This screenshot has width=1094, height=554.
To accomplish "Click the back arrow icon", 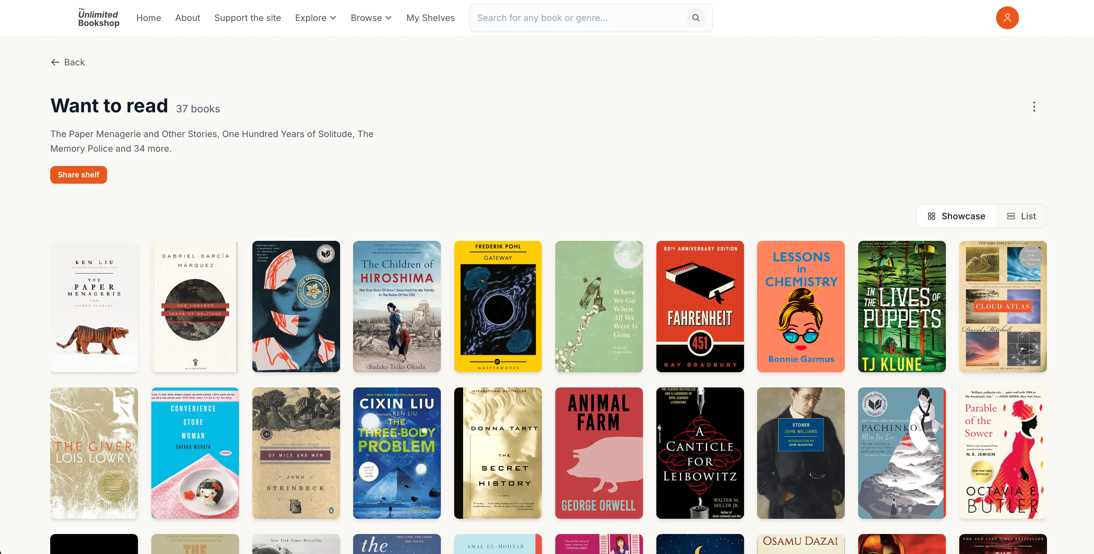I will [55, 62].
